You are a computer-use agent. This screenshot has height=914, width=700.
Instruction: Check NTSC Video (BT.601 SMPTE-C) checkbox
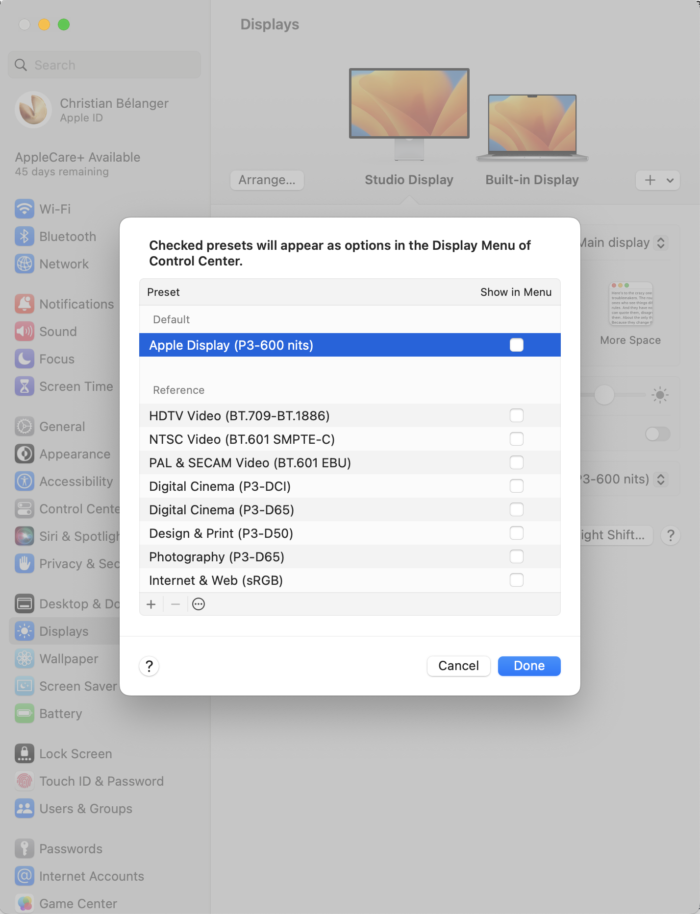pyautogui.click(x=517, y=439)
